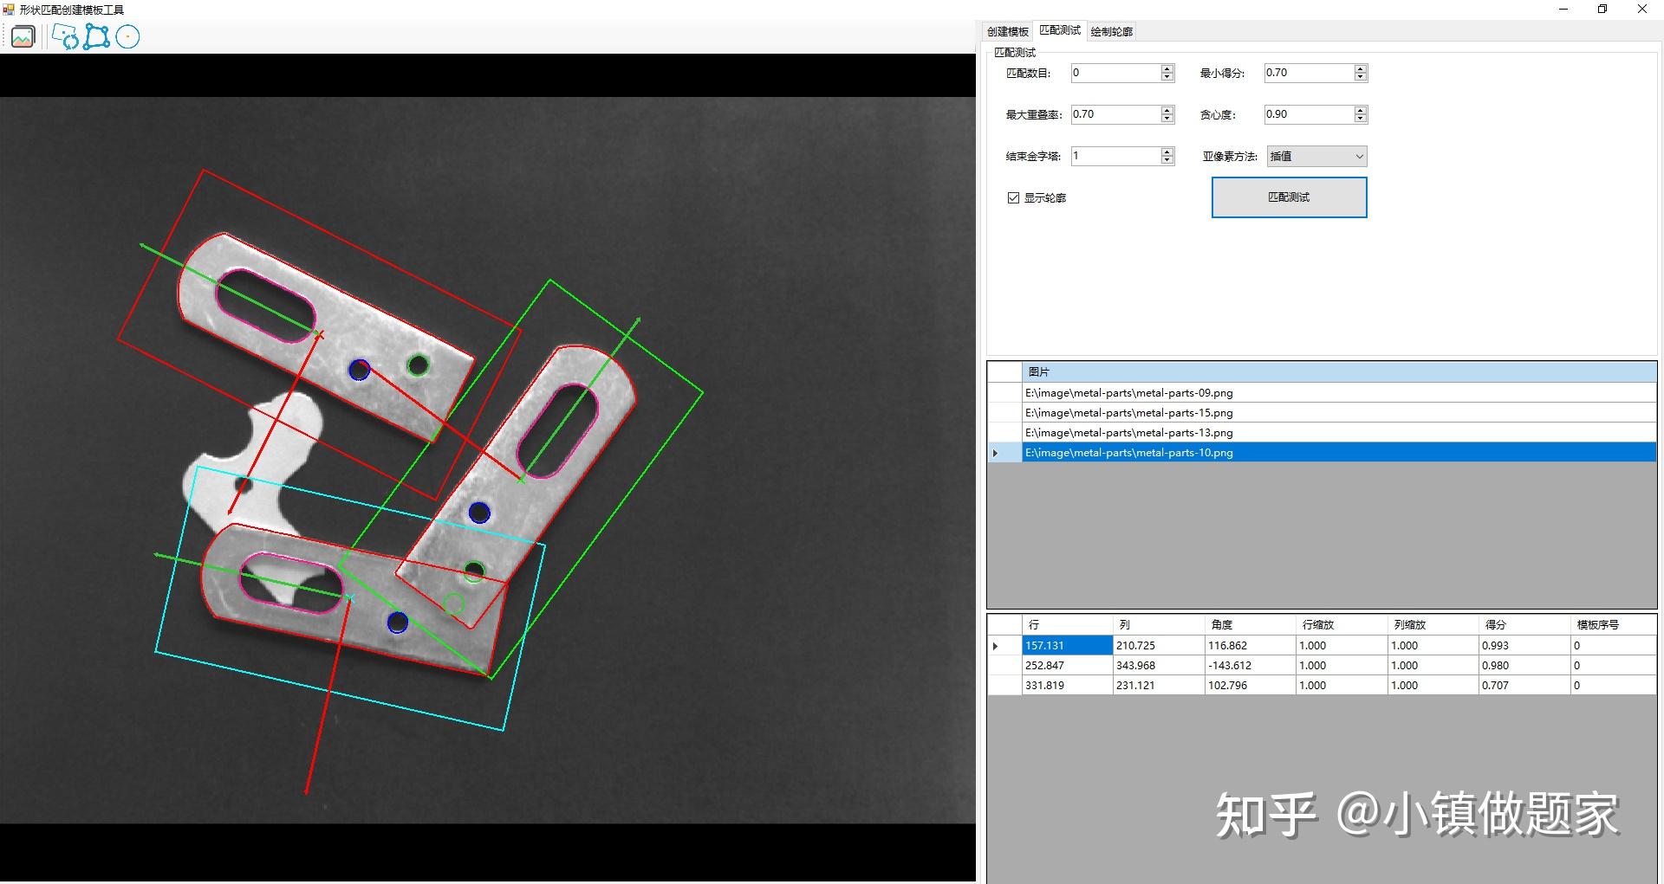The image size is (1664, 884).
Task: Increment the 匹配数目 value with up arrow
Action: [1167, 68]
